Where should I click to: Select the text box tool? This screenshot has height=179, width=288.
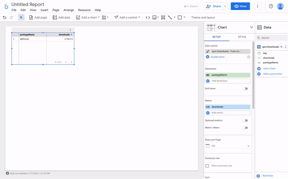pyautogui.click(x=163, y=17)
